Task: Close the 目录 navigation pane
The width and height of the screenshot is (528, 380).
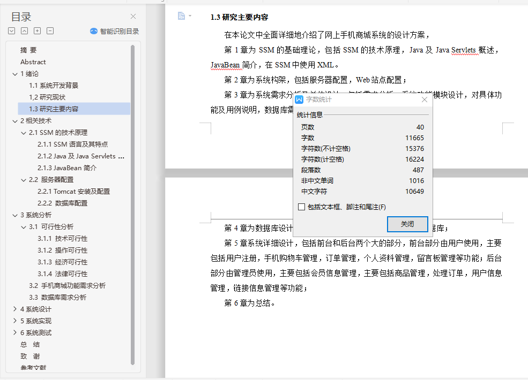Action: [133, 17]
